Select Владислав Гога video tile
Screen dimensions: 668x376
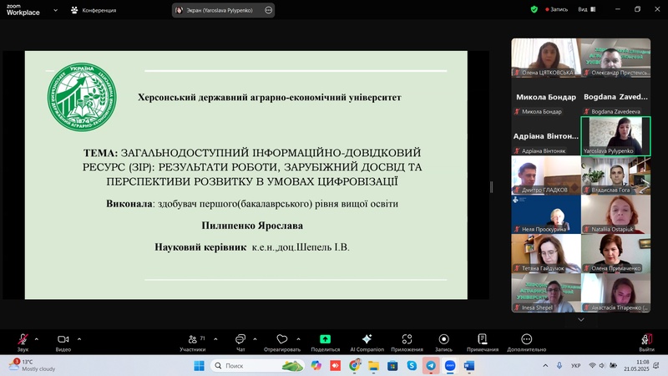(615, 175)
